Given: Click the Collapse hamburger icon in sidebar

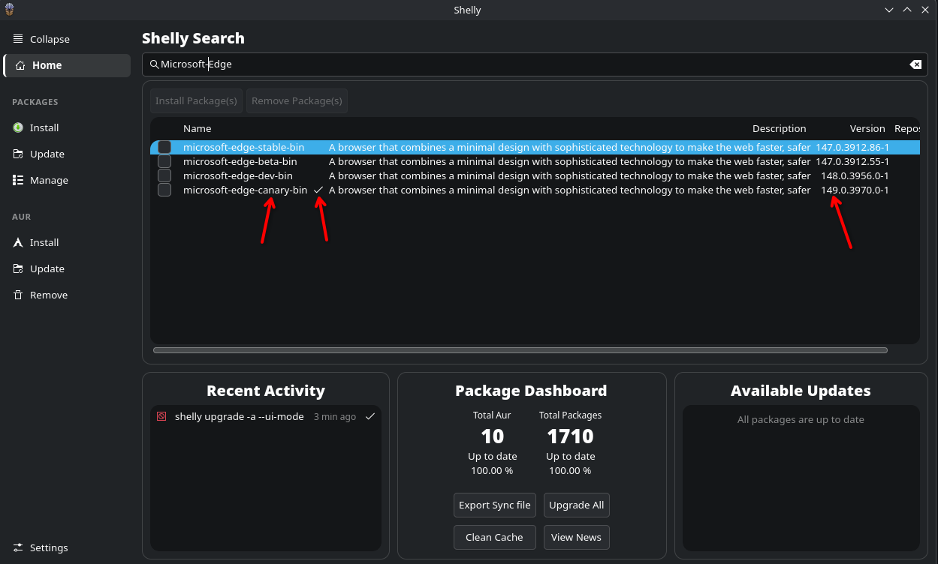Looking at the screenshot, I should (18, 39).
